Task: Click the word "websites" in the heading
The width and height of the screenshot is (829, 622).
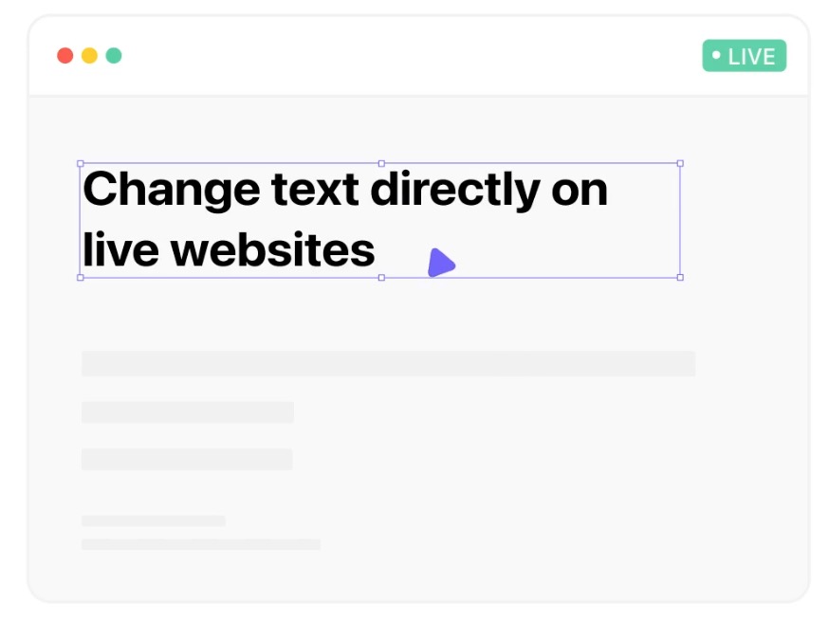Action: [273, 250]
